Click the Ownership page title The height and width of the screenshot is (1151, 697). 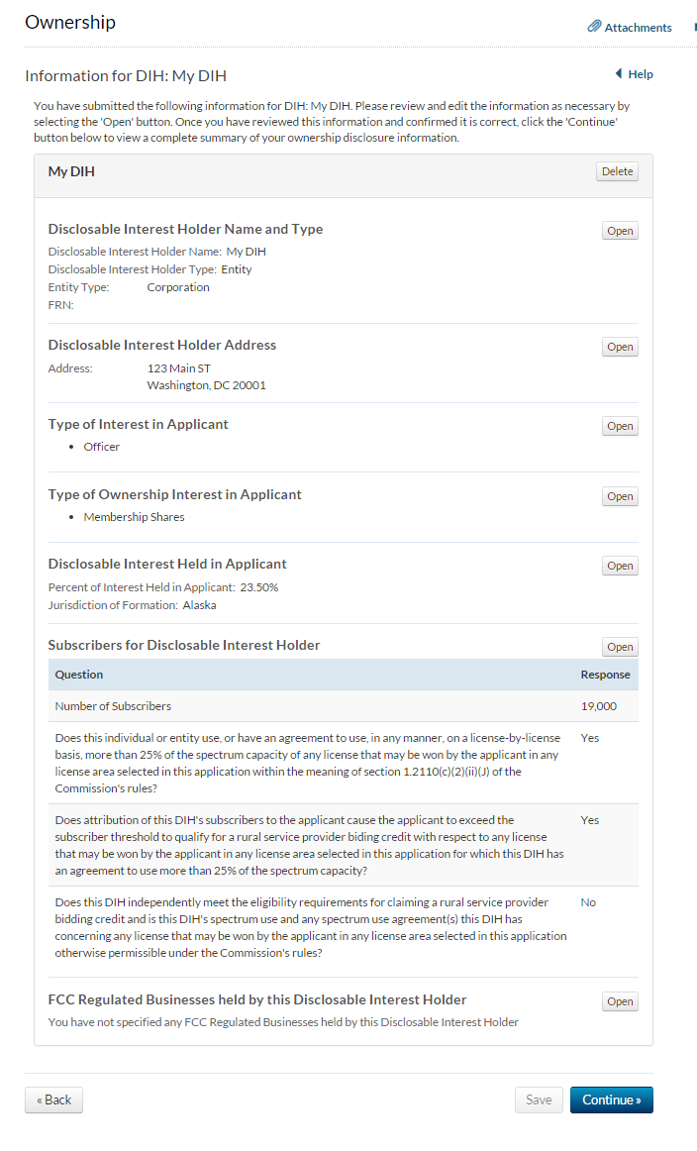[x=70, y=22]
